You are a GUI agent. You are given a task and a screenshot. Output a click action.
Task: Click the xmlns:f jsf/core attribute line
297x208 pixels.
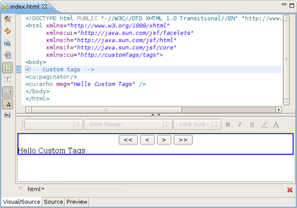[x=111, y=48]
